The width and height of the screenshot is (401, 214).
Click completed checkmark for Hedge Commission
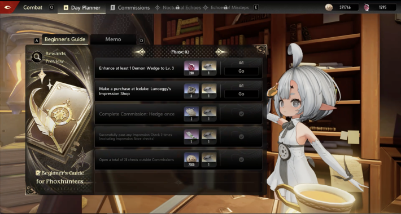[x=241, y=114]
